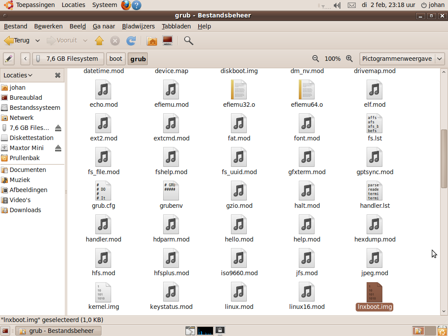Open the Tabbladen menu

coord(176,26)
